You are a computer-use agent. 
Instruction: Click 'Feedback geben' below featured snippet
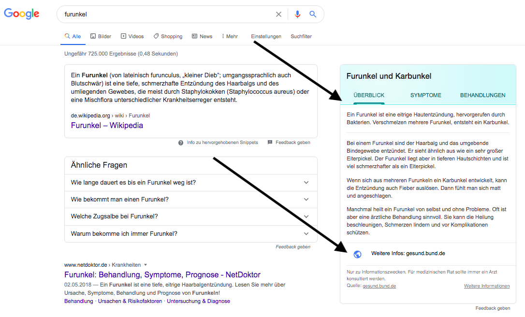[x=293, y=142]
